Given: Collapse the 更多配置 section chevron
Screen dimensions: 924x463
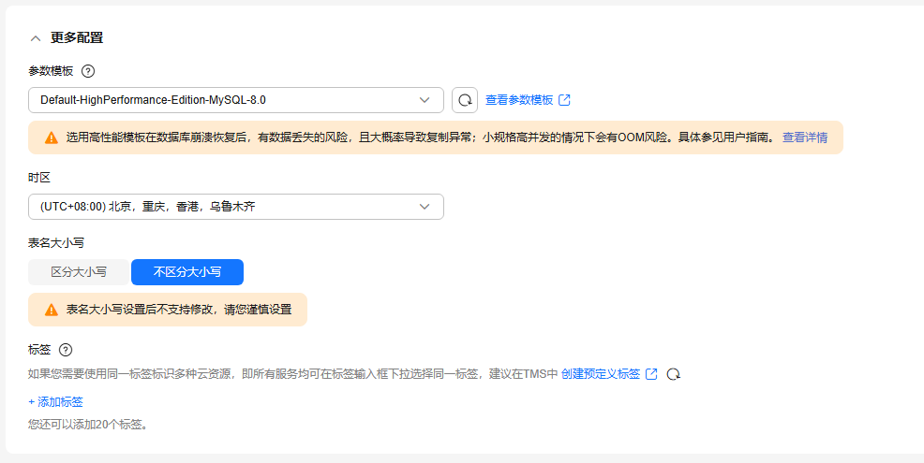Looking at the screenshot, I should (36, 38).
